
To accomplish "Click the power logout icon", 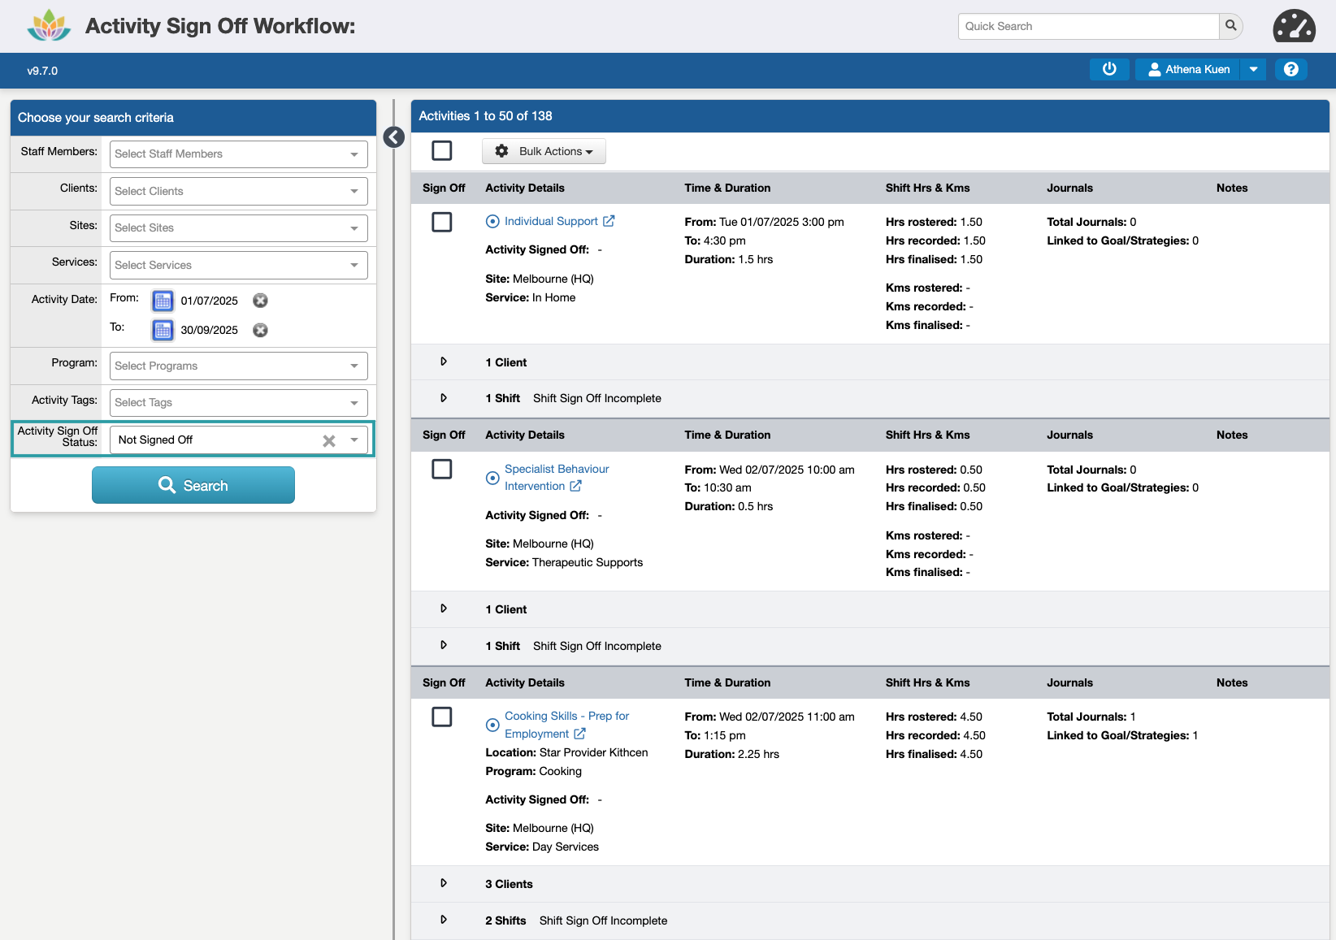I will click(x=1108, y=70).
